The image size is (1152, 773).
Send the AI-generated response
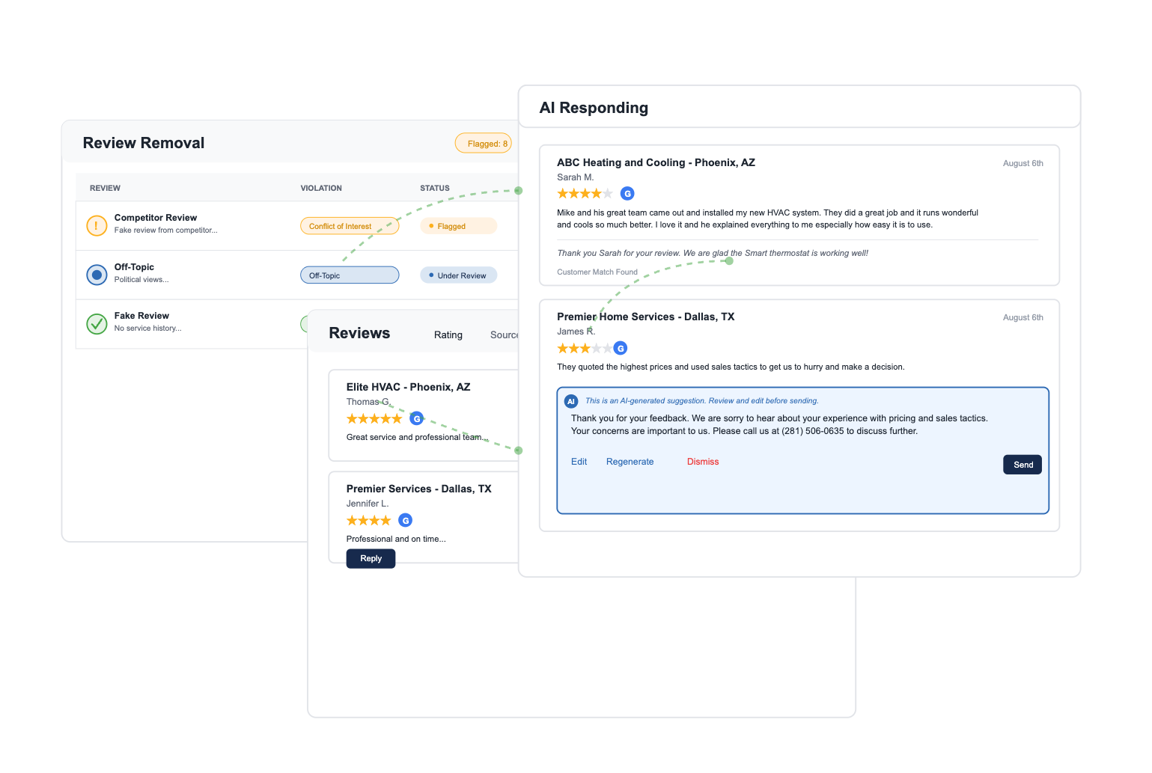1022,465
